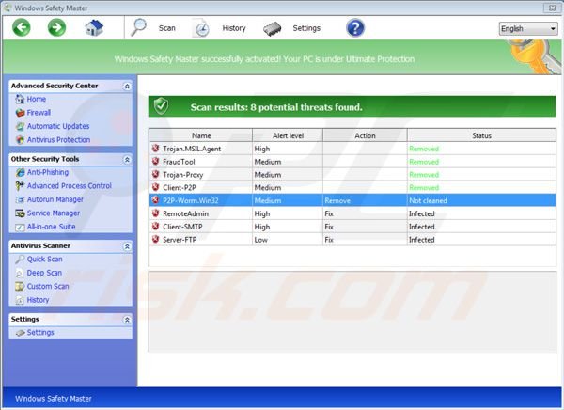Screen dimensions: 564x410
Task: Open help via blue question mark
Action: (355, 27)
